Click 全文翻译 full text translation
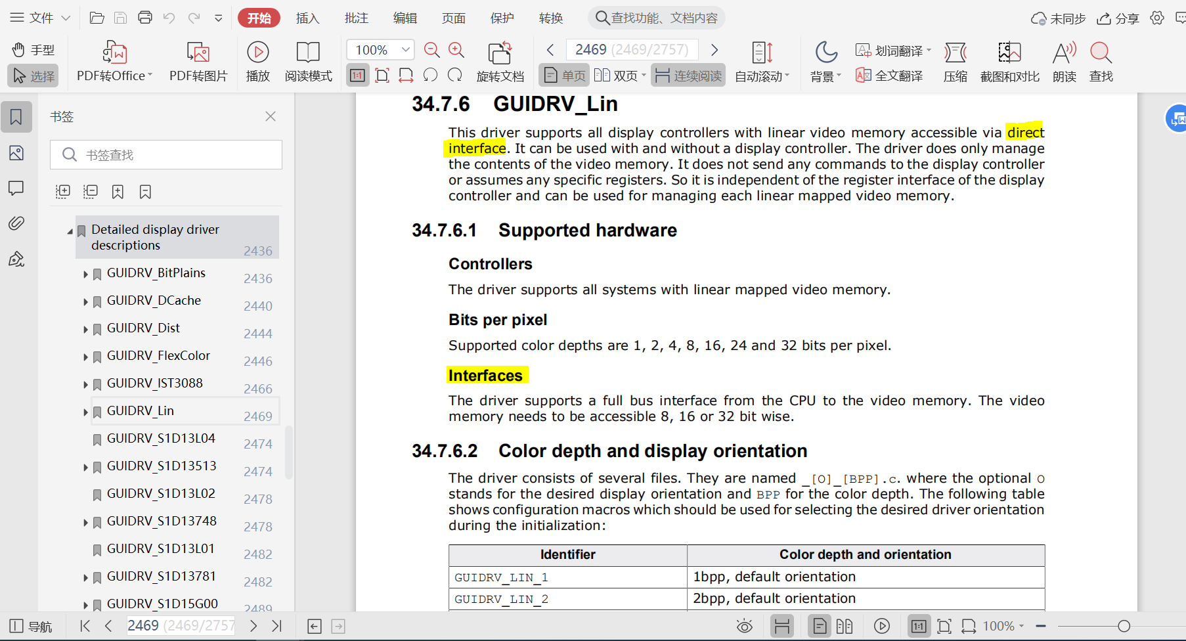Screen dimensions: 1186x641 [890, 76]
